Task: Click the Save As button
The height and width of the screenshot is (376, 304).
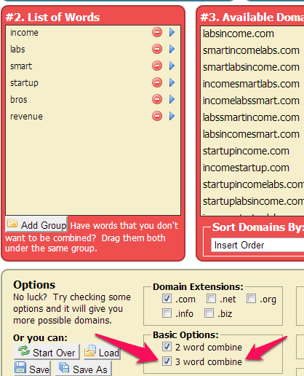Action: coord(84,369)
